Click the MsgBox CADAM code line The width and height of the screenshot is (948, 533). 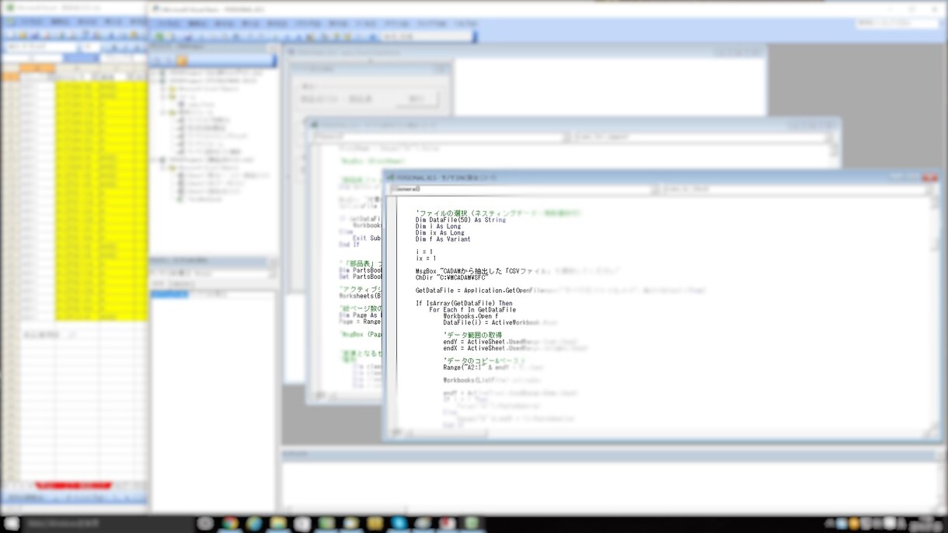click(x=518, y=271)
